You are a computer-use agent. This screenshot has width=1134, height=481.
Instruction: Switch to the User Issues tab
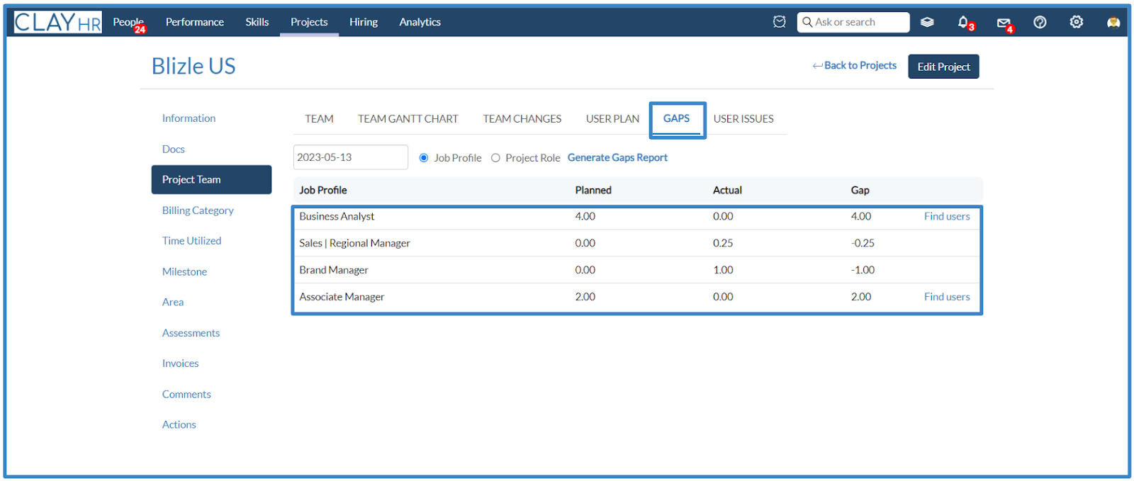(743, 119)
